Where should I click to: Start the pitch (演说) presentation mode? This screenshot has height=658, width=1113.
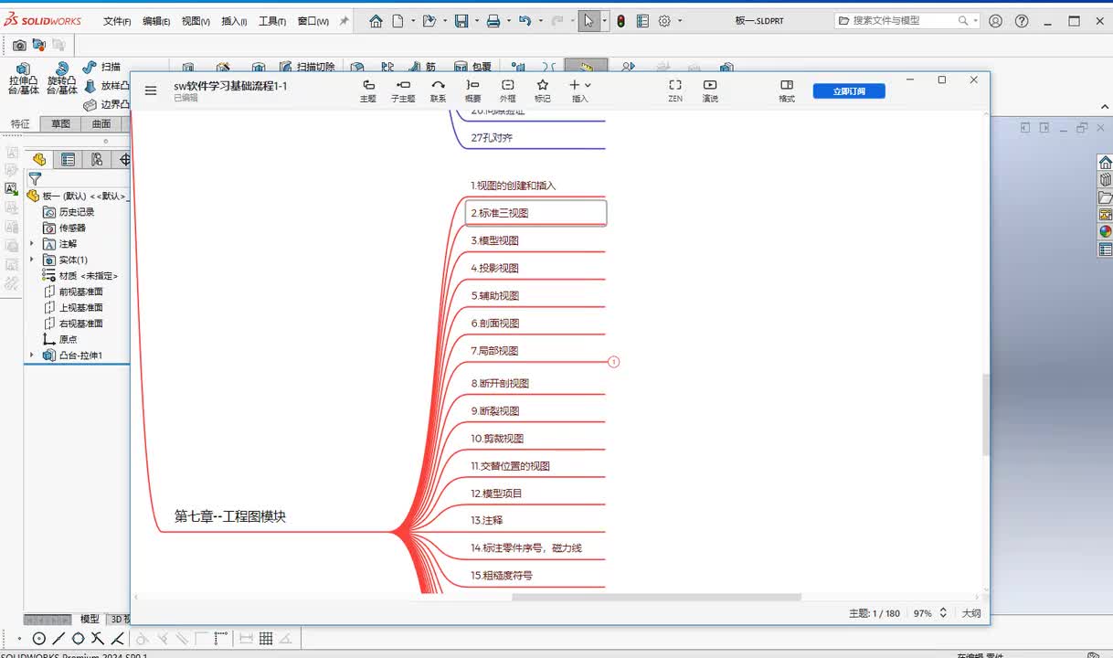pyautogui.click(x=710, y=90)
